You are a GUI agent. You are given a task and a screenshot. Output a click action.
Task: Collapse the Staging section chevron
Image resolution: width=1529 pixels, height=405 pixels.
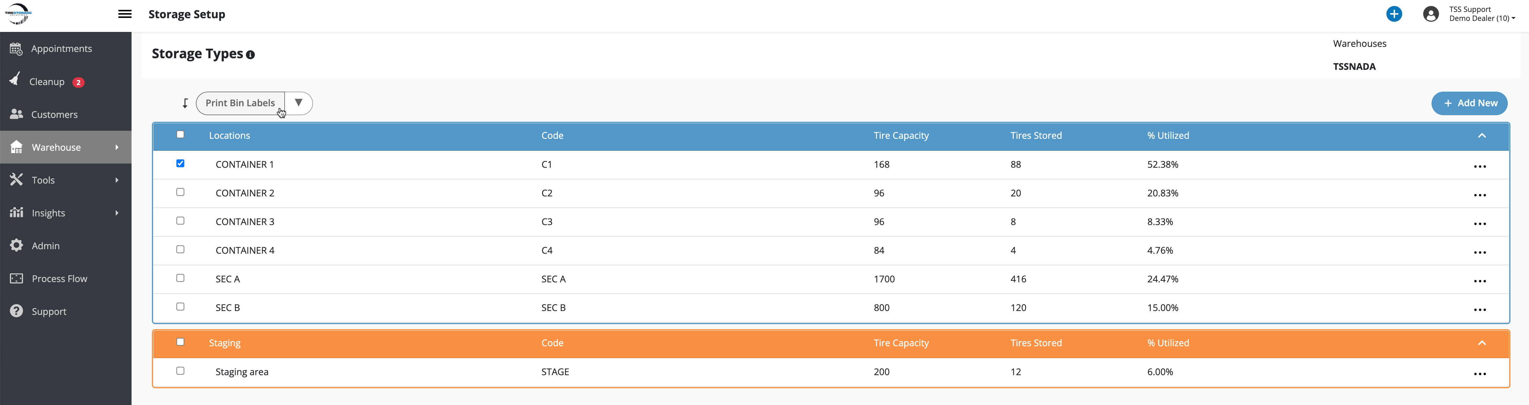tap(1481, 343)
